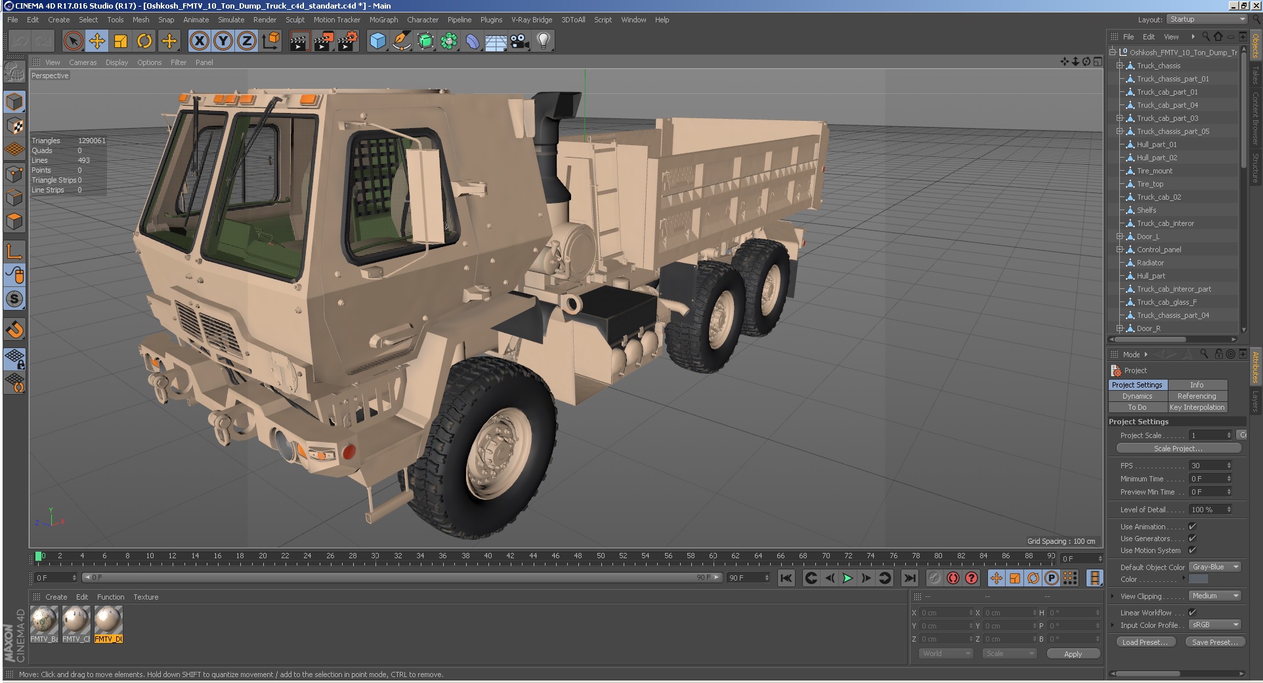Open the Layout Startup dropdown
The height and width of the screenshot is (683, 1263).
click(1207, 20)
